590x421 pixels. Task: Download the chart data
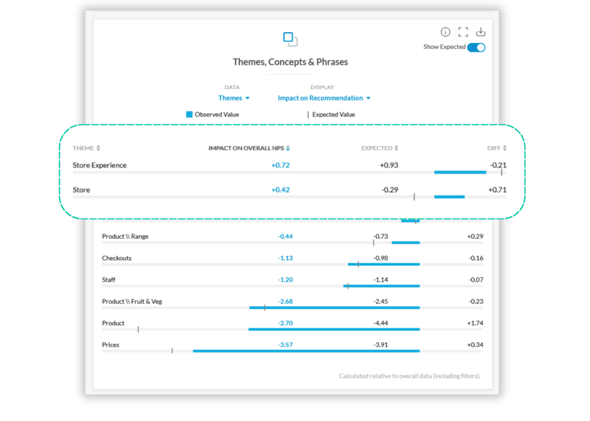pyautogui.click(x=480, y=32)
